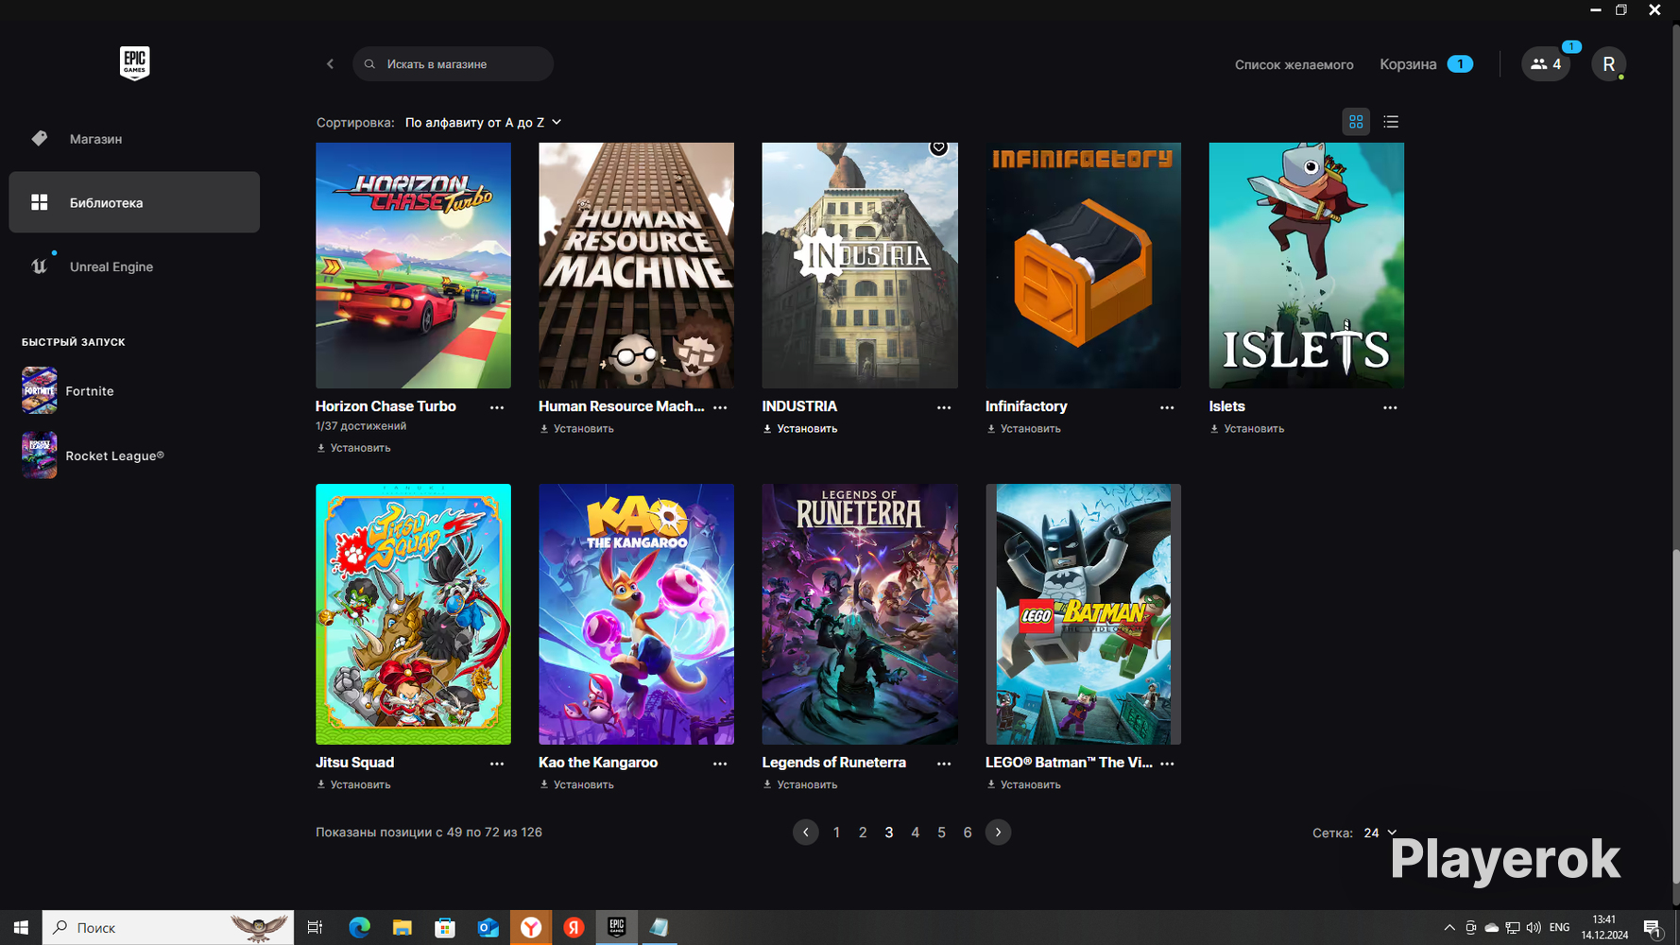Switch to list view layout

pyautogui.click(x=1391, y=122)
